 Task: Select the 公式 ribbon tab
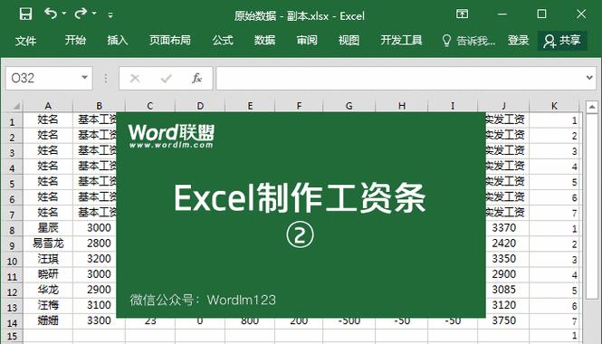223,40
